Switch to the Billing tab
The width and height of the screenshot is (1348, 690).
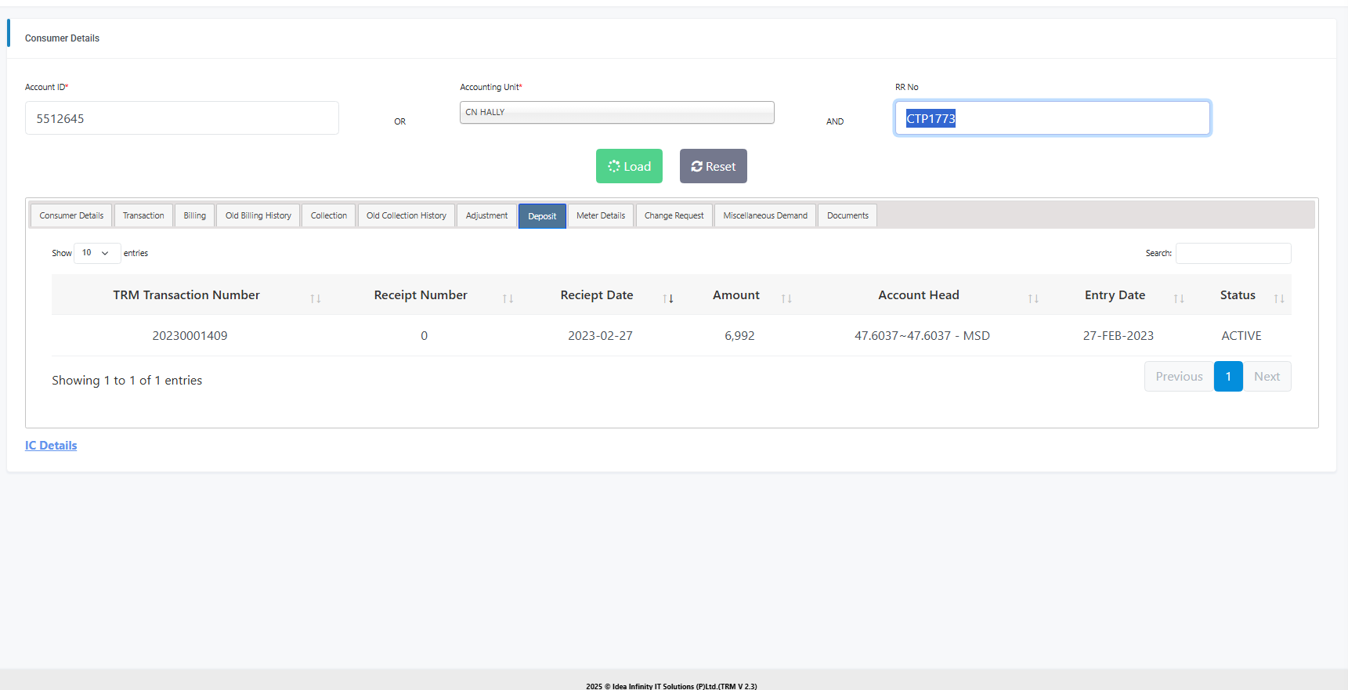tap(194, 215)
